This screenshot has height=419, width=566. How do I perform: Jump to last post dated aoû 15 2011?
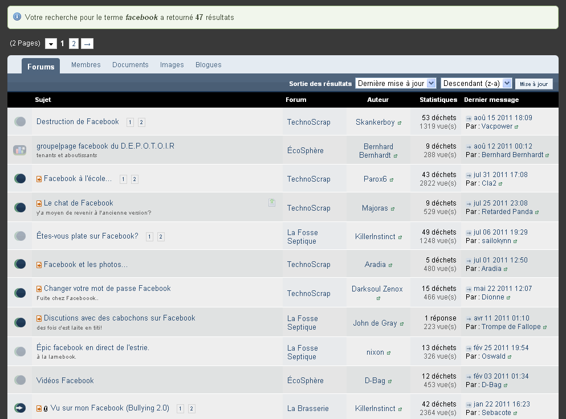469,118
